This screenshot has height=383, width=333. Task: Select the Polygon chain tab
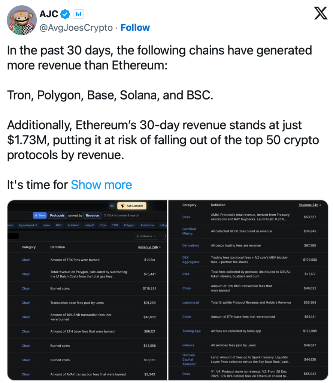click(x=129, y=226)
